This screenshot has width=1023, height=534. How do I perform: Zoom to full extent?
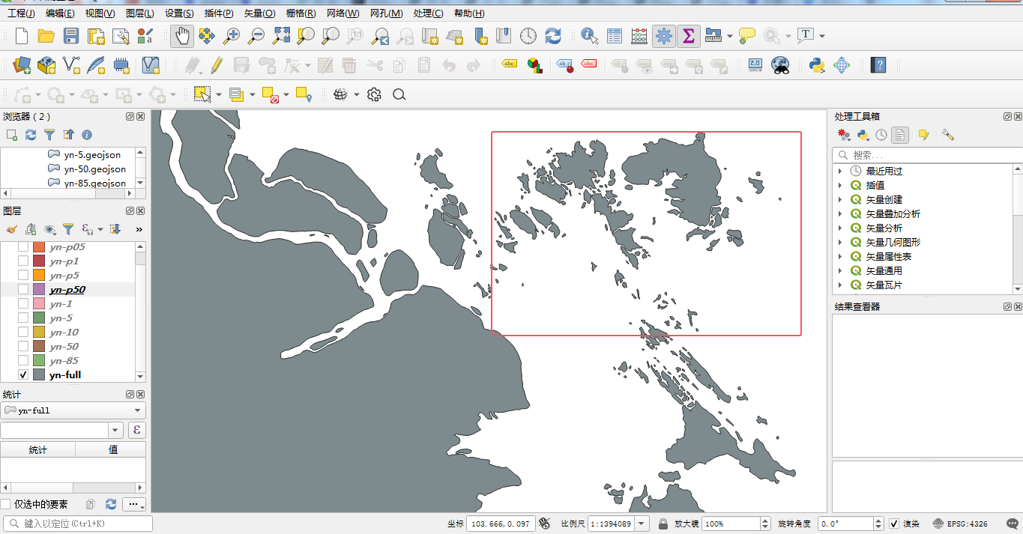281,36
